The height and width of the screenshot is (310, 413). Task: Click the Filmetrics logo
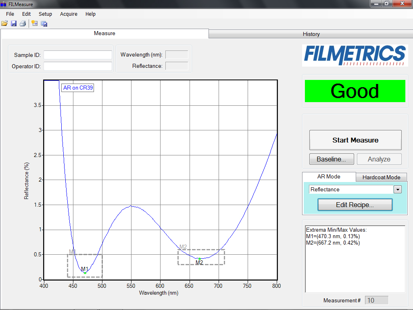(355, 55)
